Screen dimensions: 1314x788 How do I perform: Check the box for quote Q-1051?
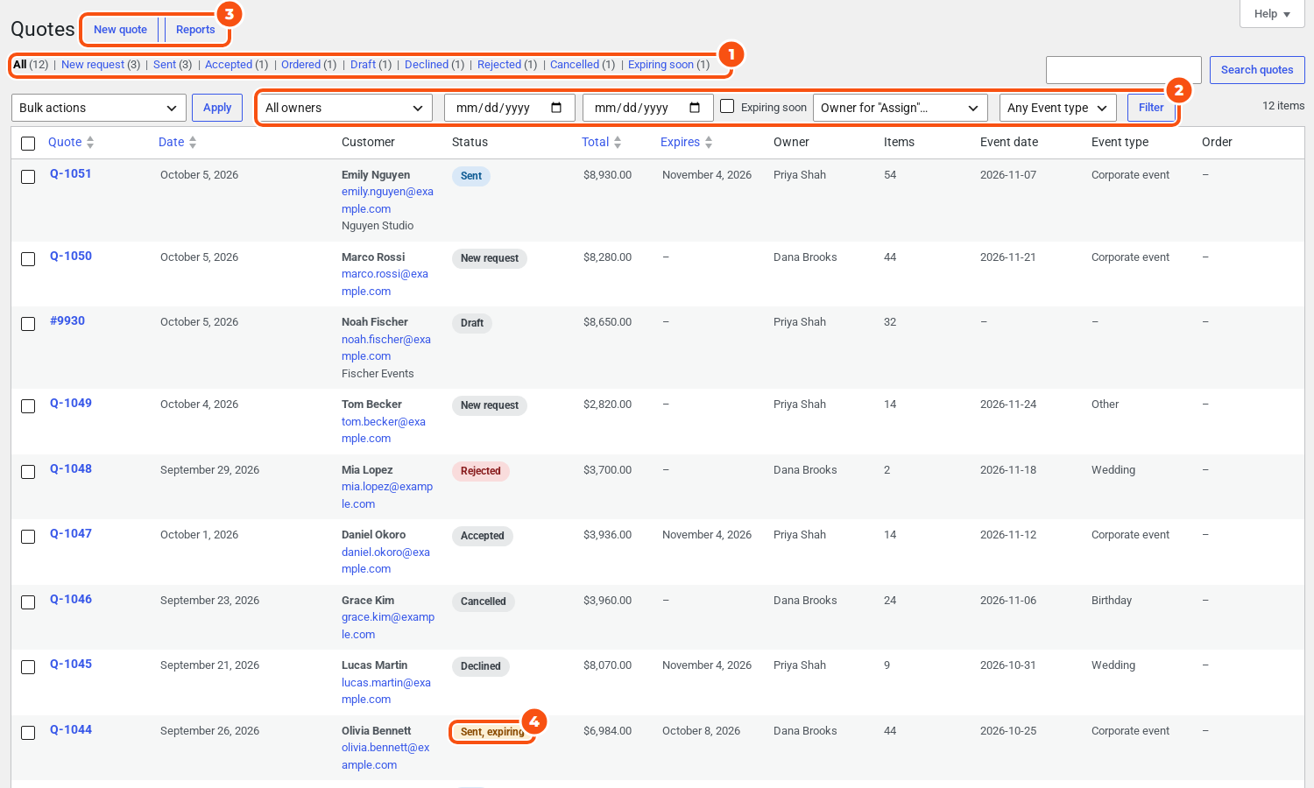(28, 177)
